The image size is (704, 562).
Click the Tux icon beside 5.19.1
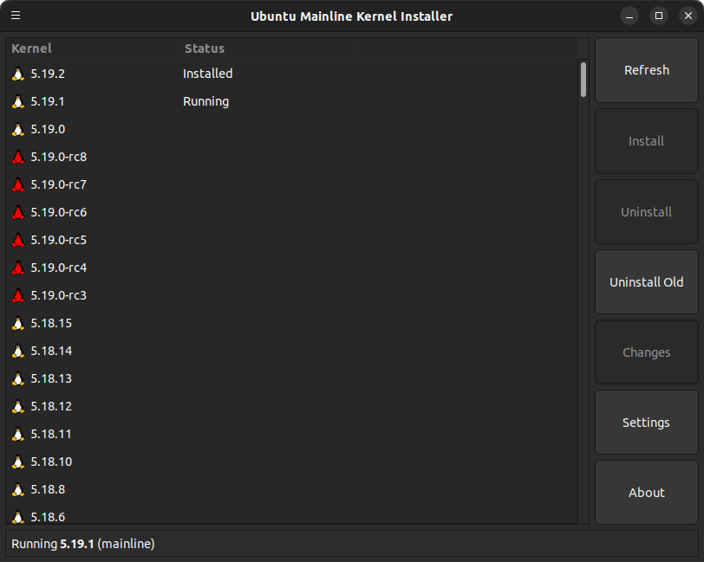pos(18,101)
